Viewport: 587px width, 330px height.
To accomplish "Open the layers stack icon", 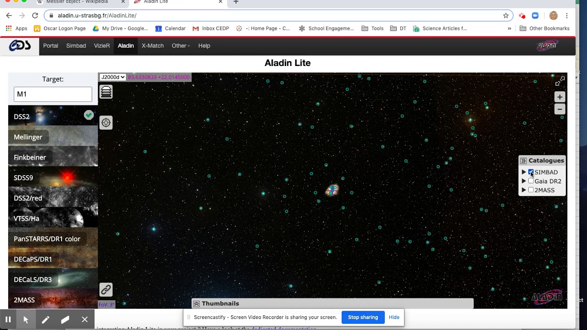I will (106, 92).
